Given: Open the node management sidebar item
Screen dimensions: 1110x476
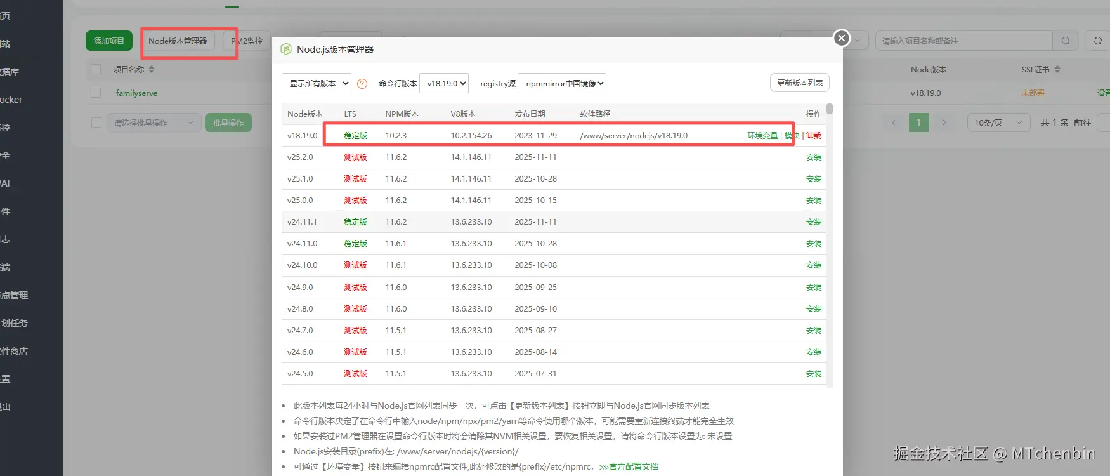Looking at the screenshot, I should [14, 295].
